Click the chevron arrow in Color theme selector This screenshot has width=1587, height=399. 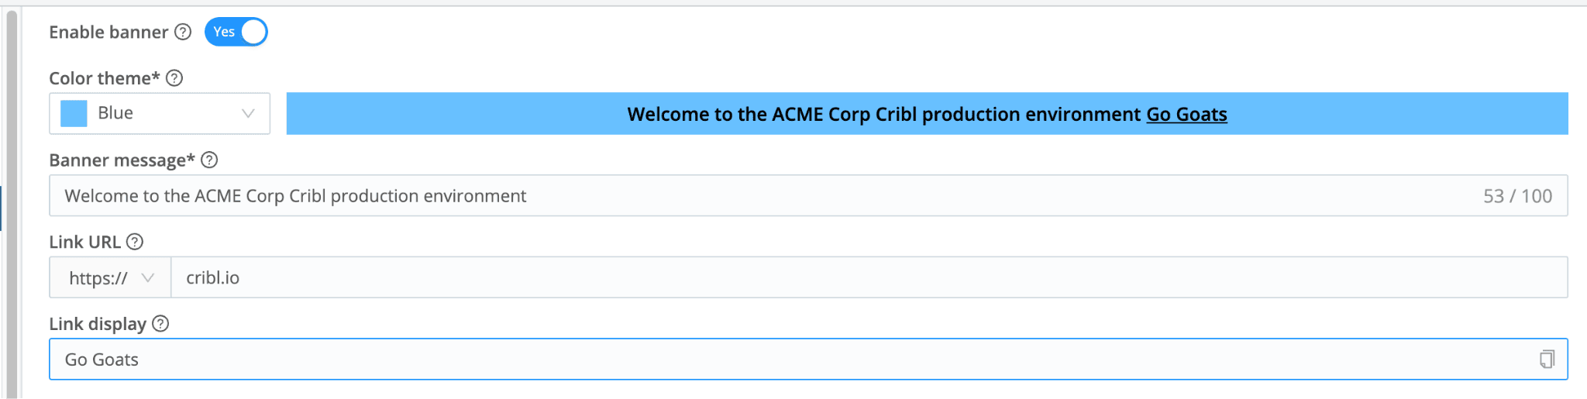(x=248, y=113)
